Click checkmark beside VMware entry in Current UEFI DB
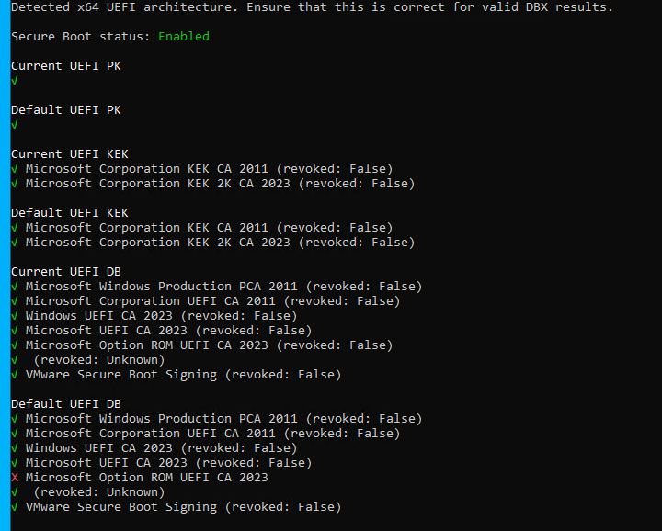 coord(15,375)
